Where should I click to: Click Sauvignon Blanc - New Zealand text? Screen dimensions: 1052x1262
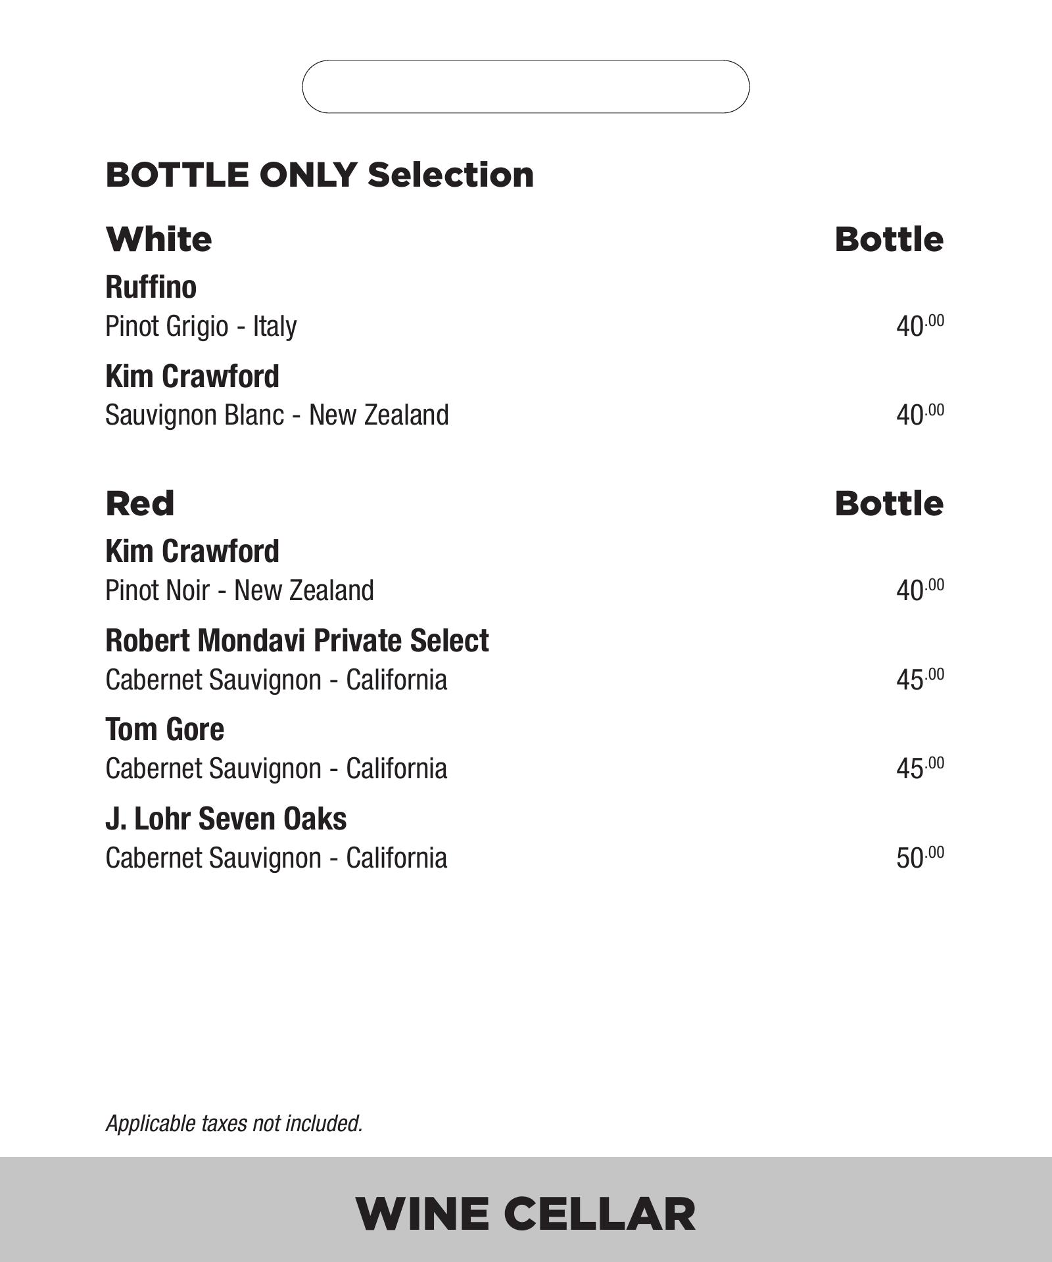[277, 415]
